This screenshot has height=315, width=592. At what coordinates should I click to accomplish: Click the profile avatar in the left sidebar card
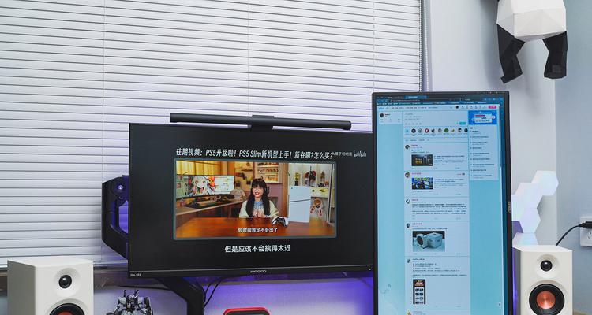click(382, 115)
